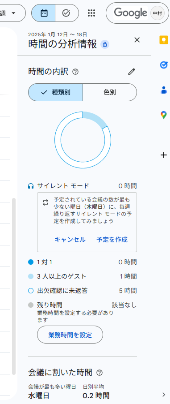Viewport: 170px width, 404px height.
Task: Click the 残り時間 label
Action: [x=50, y=305]
